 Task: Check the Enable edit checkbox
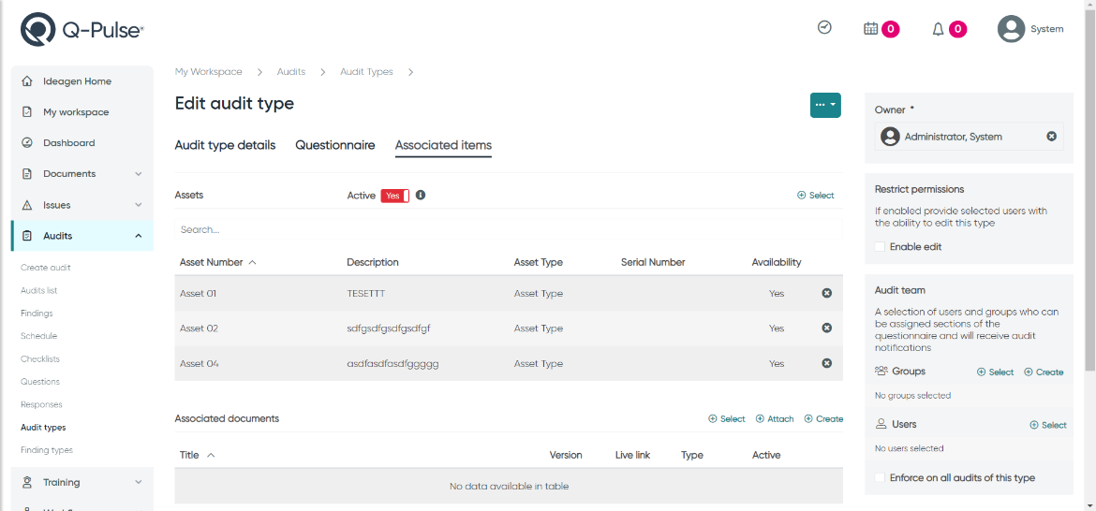point(880,246)
